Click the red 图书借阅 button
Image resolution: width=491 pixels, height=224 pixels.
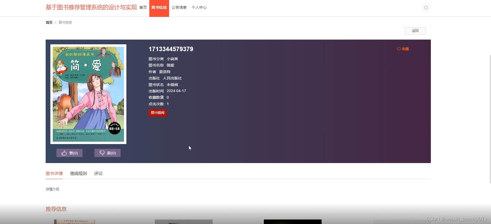(158, 113)
